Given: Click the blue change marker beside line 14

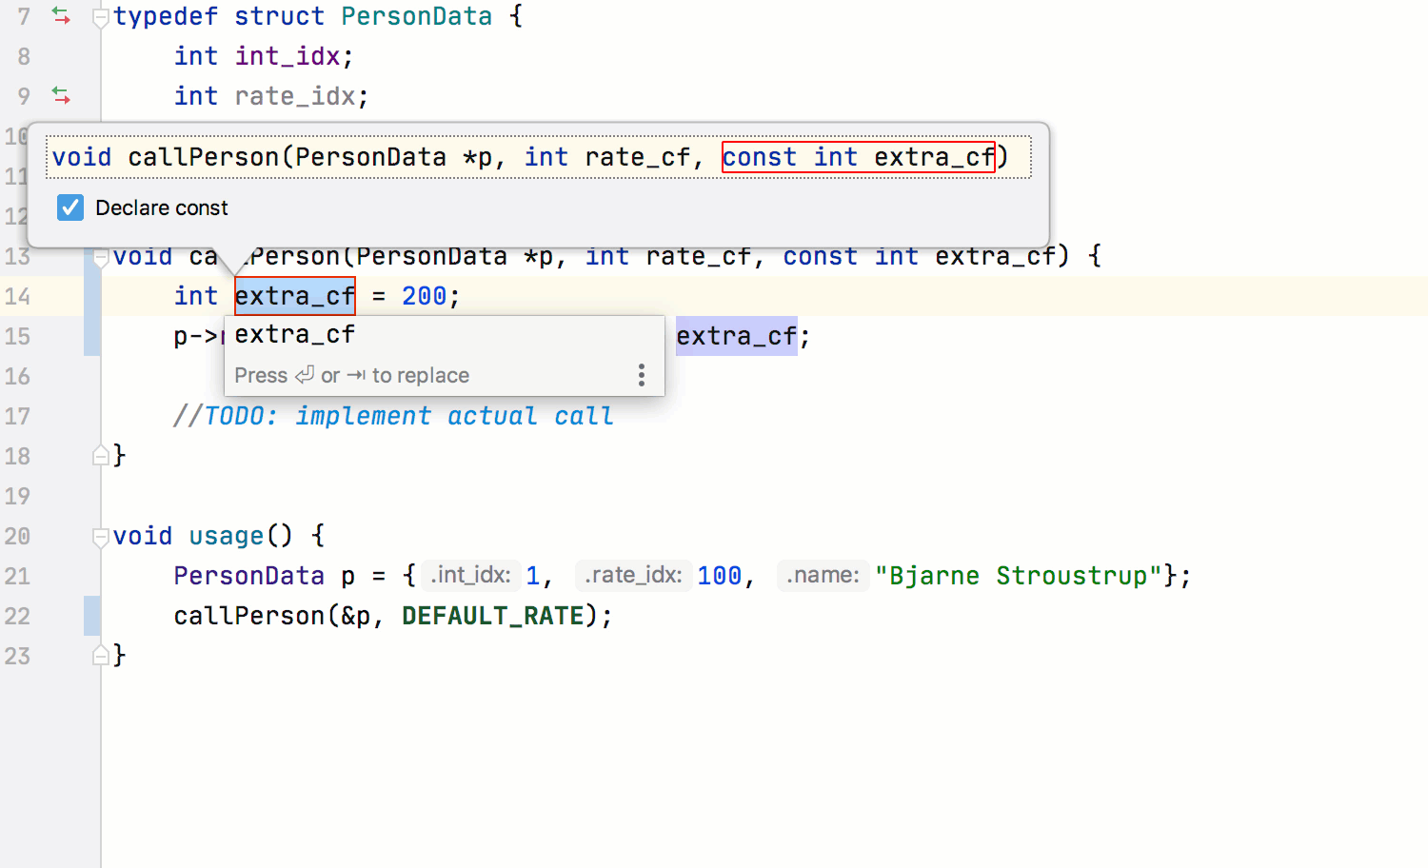Looking at the screenshot, I should point(92,296).
